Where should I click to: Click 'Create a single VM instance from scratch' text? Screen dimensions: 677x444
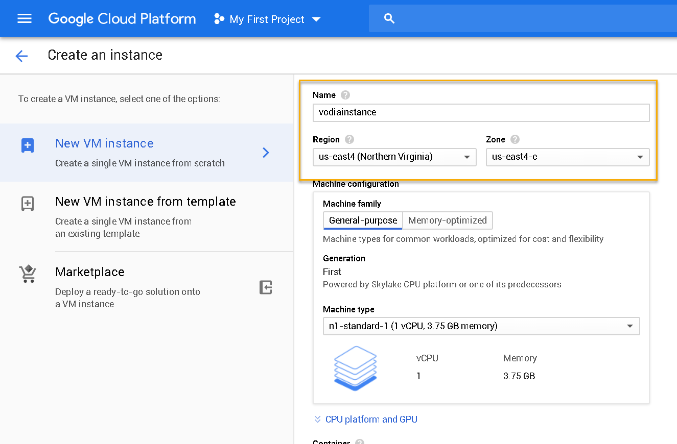tap(140, 163)
